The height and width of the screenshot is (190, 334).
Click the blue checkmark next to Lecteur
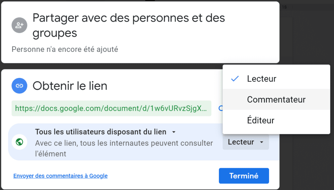[235, 79]
